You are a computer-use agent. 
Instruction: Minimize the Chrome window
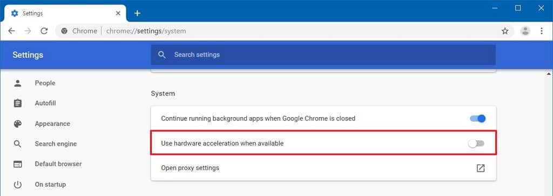point(495,8)
